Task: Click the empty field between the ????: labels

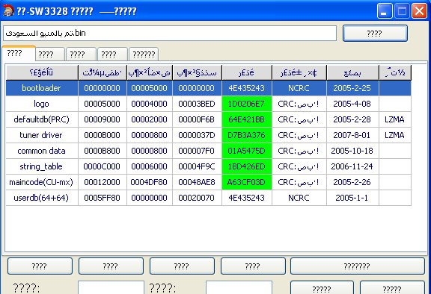Action: [111, 287]
